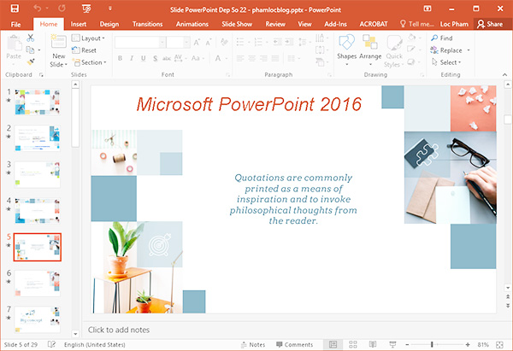Switch to Normal view icon
Image resolution: width=513 pixels, height=351 pixels.
coord(333,344)
